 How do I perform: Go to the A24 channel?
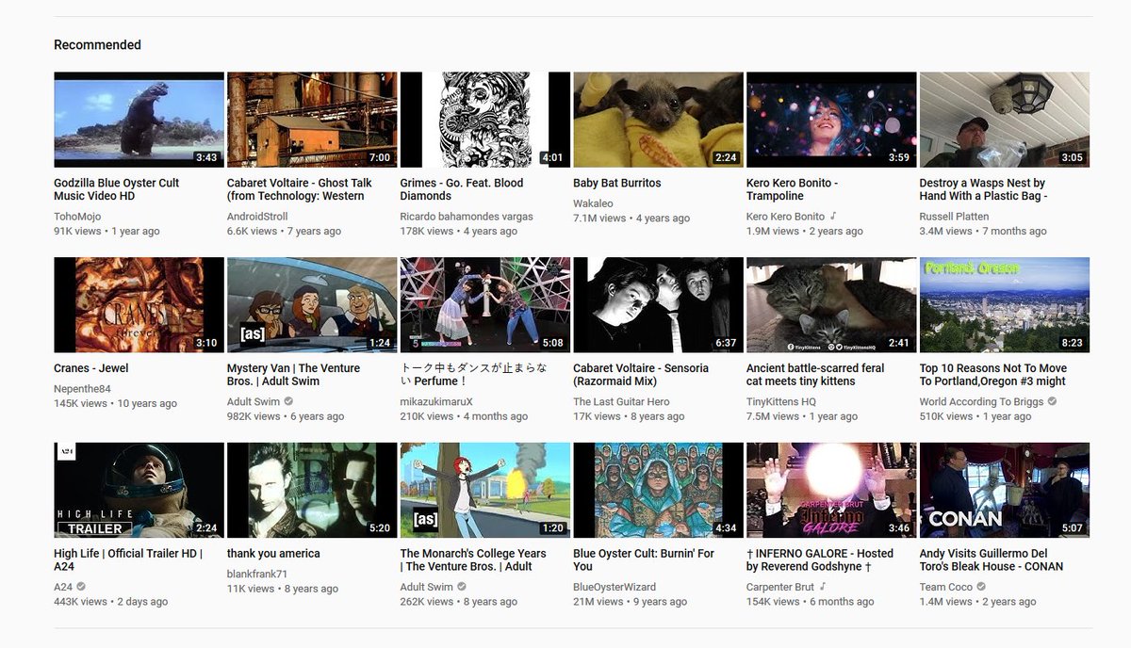[x=63, y=588]
